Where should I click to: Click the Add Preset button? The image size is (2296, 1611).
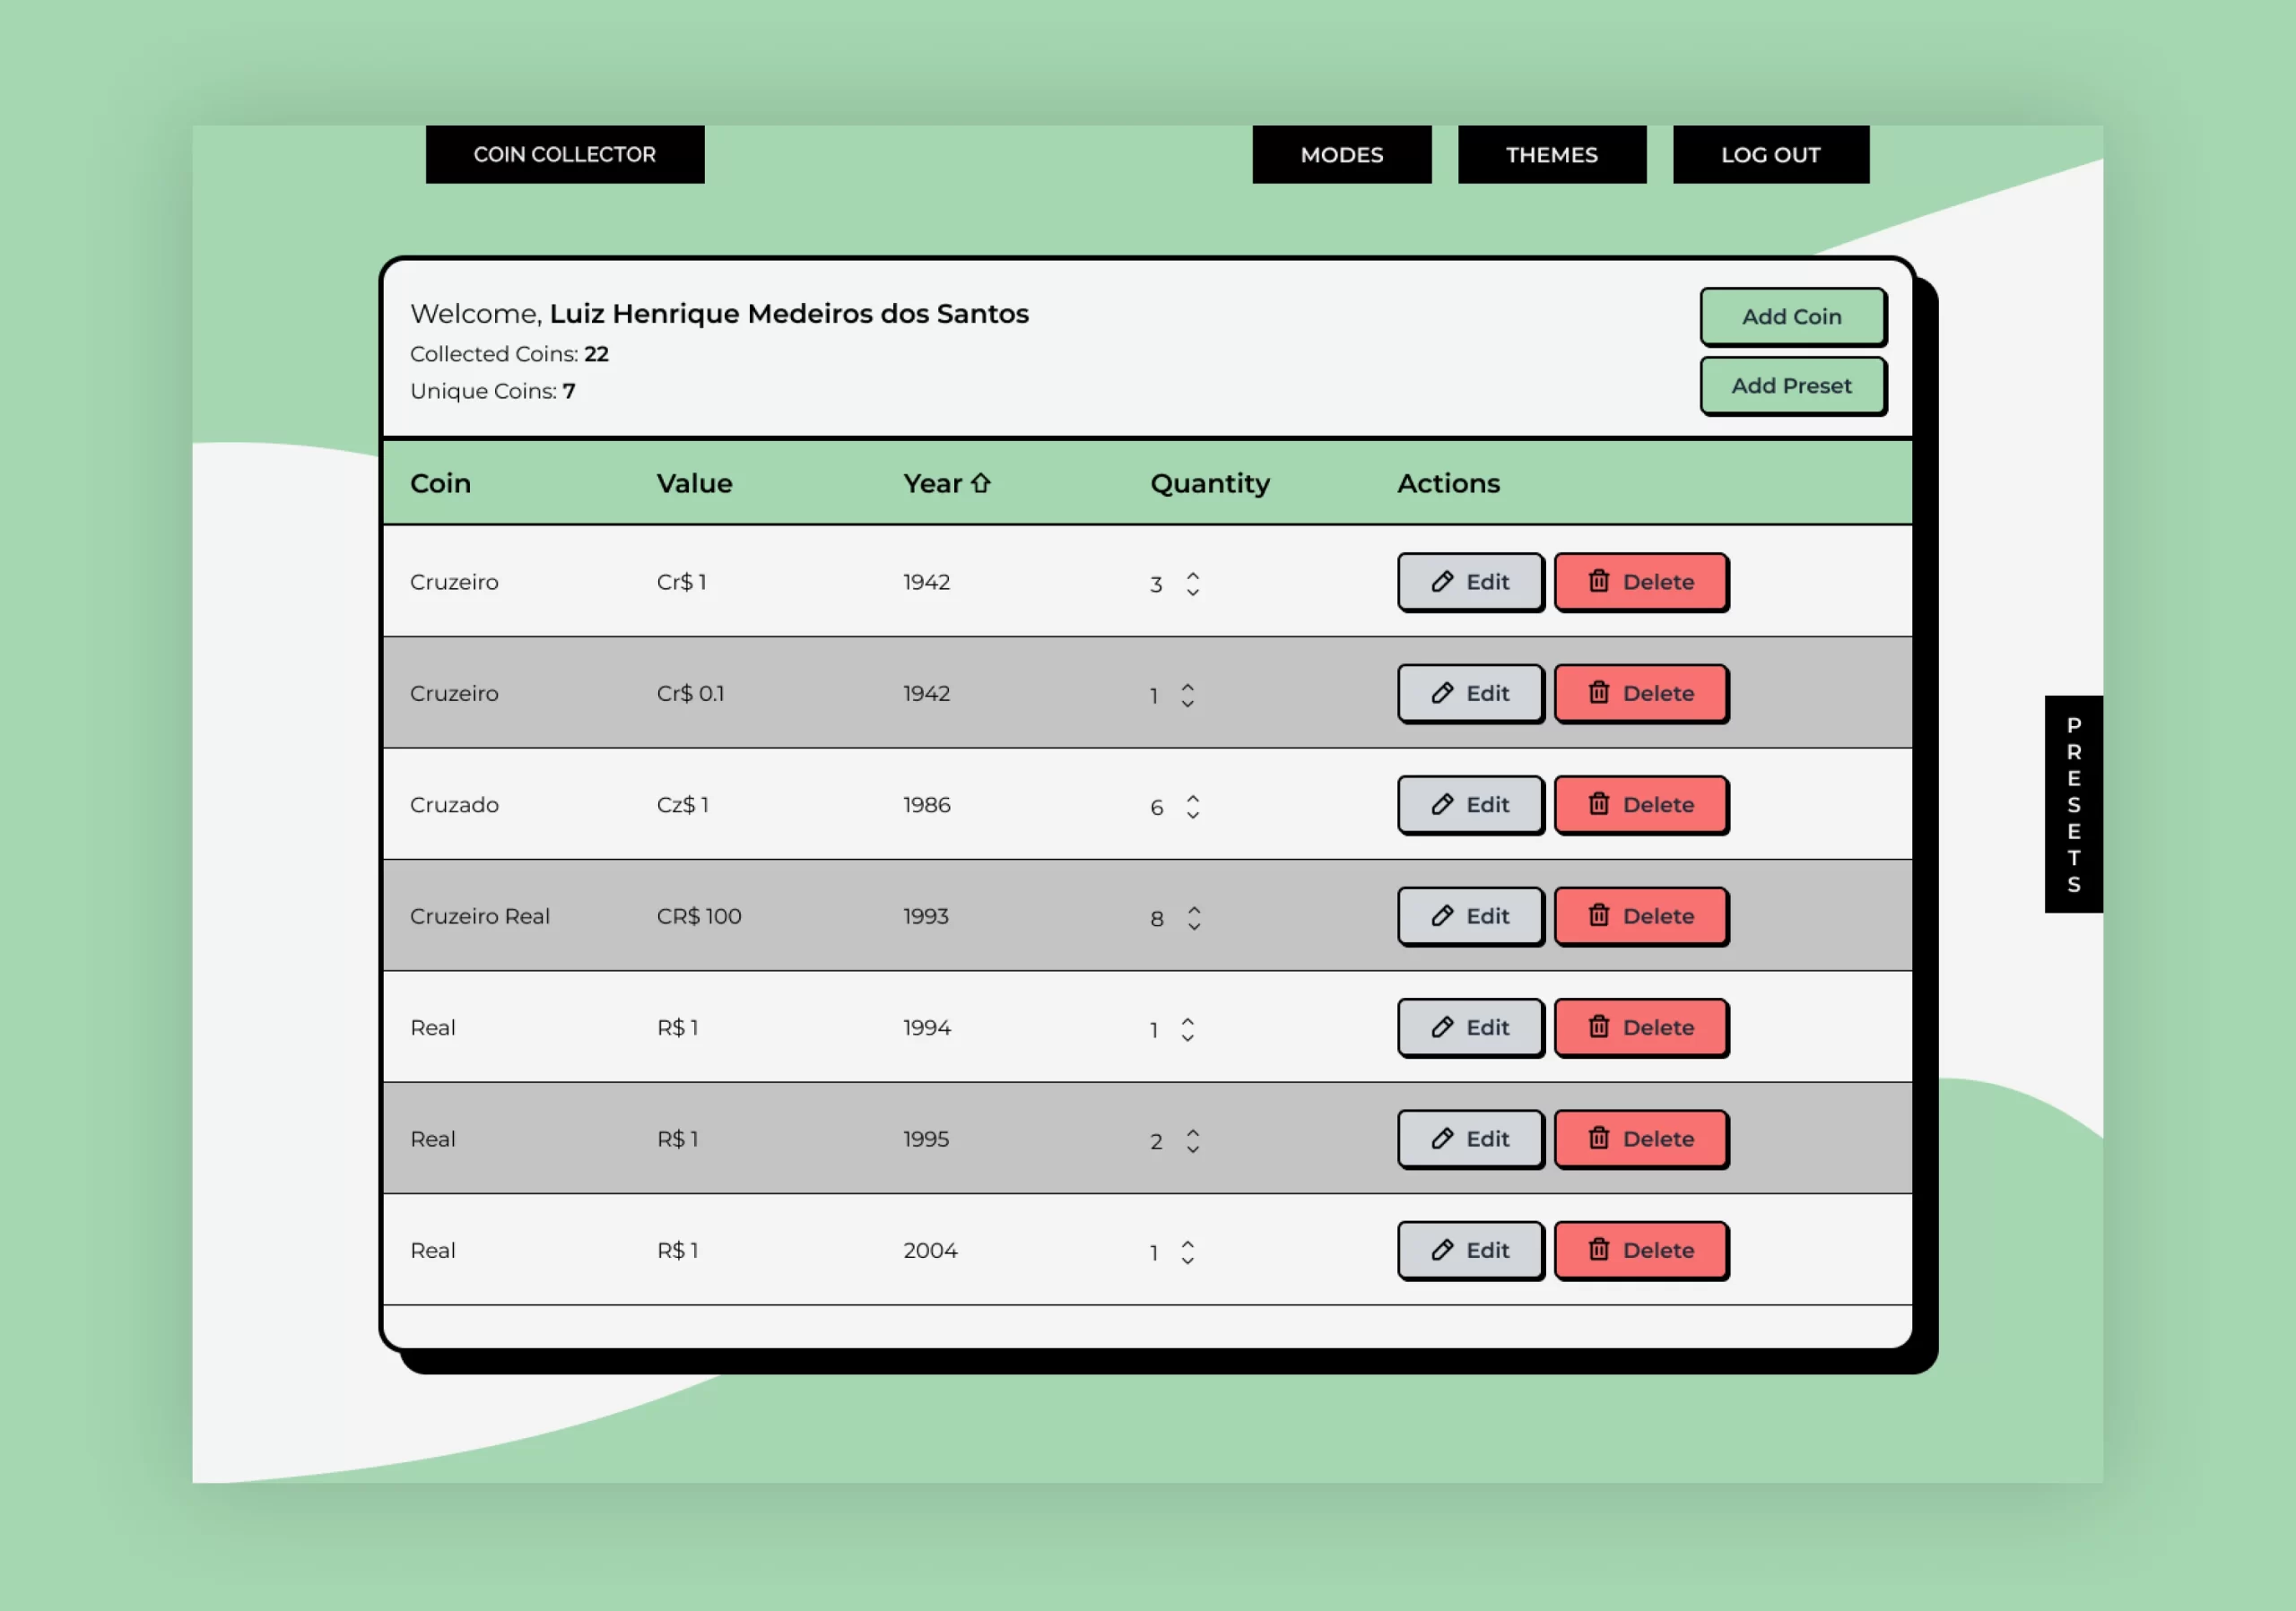(1791, 385)
